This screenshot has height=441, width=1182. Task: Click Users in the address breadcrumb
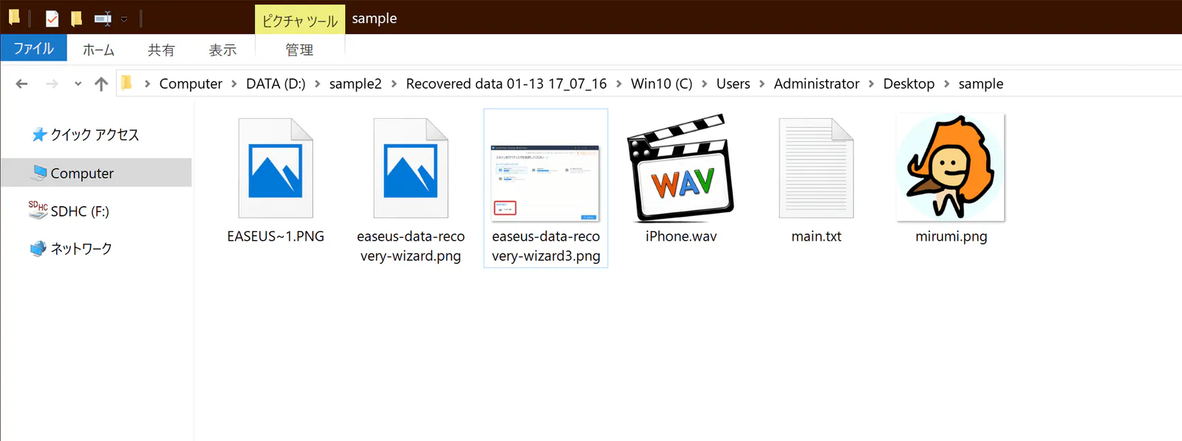click(733, 83)
